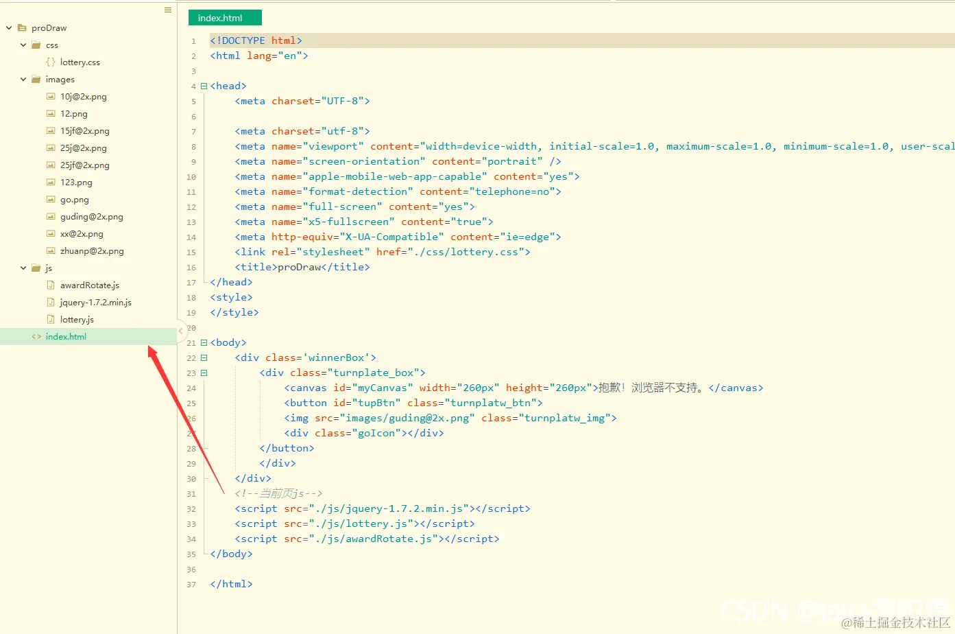The width and height of the screenshot is (955, 634).
Task: Collapse the css folder chevron
Action: point(23,45)
